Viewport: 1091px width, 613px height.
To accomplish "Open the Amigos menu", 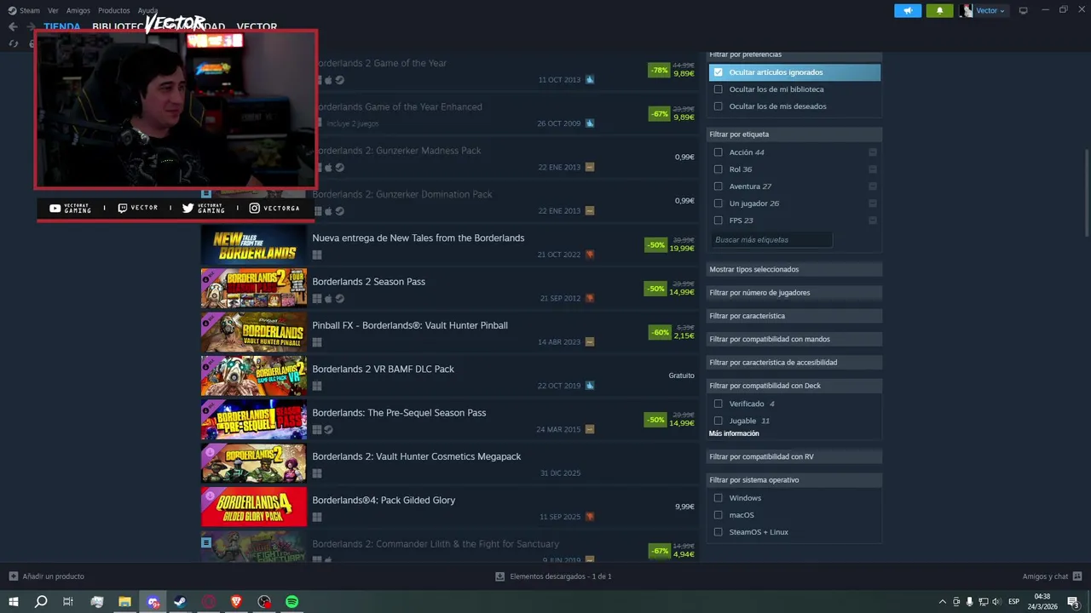I will [78, 10].
